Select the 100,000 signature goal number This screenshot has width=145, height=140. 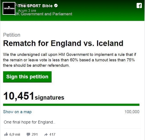(132, 112)
